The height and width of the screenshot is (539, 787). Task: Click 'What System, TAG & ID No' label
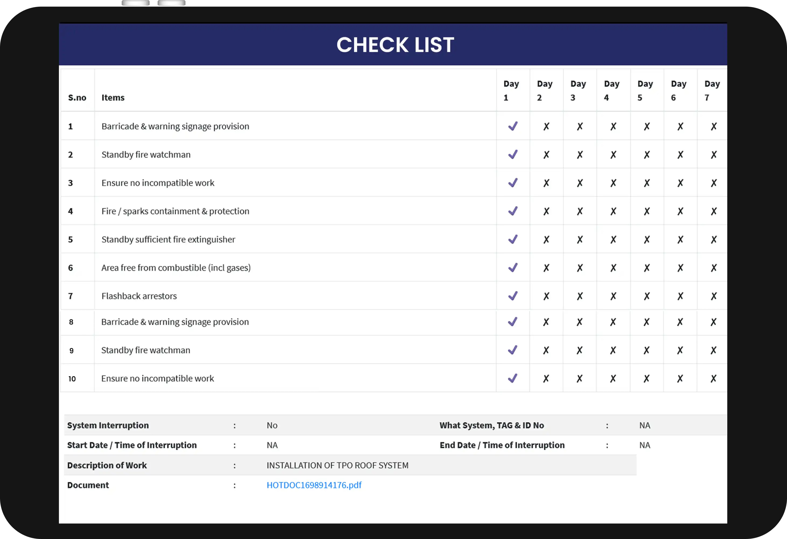[x=492, y=425]
